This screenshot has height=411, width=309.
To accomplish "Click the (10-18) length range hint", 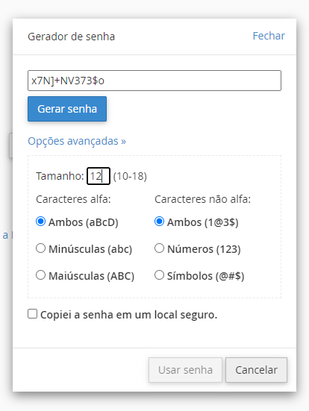I will coord(130,176).
